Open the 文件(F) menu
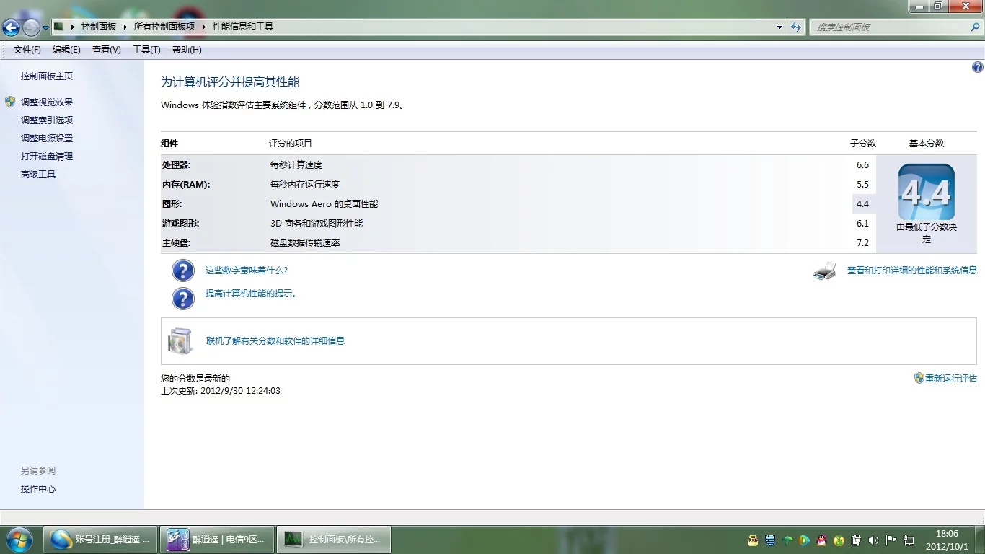Image resolution: width=985 pixels, height=554 pixels. pyautogui.click(x=27, y=50)
